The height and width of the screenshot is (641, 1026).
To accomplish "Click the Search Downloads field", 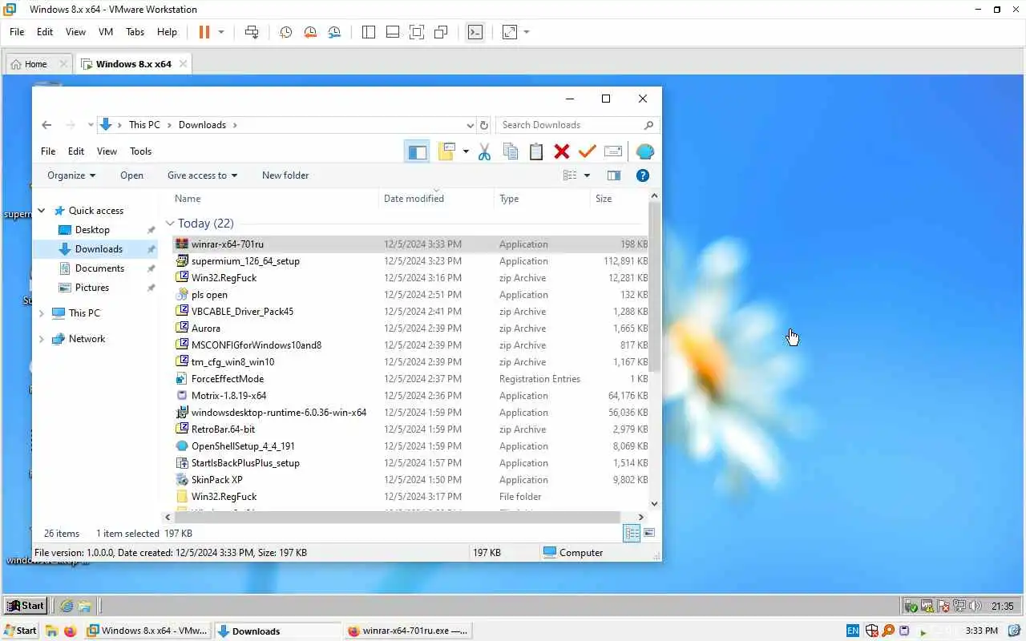I will tap(577, 125).
